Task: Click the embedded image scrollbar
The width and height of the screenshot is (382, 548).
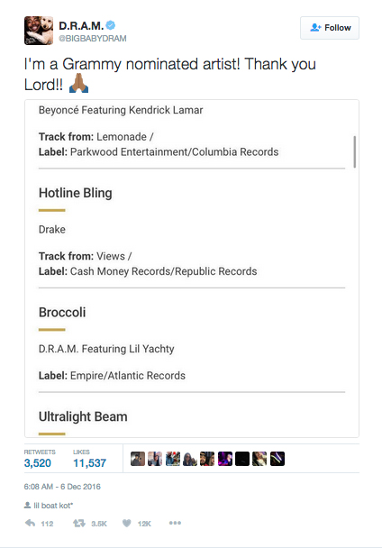Action: pyautogui.click(x=355, y=151)
